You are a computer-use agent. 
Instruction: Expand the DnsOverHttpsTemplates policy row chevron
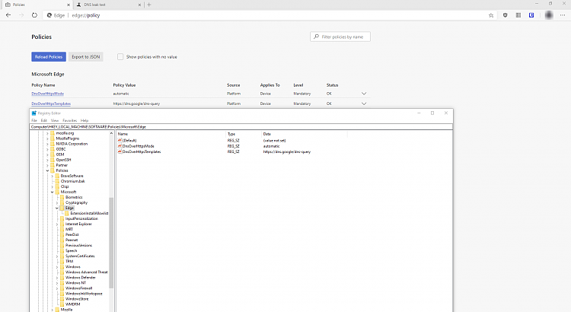(x=364, y=103)
